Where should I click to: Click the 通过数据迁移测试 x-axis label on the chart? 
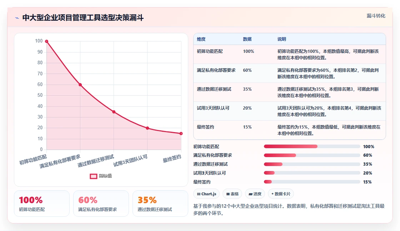click(x=96, y=161)
